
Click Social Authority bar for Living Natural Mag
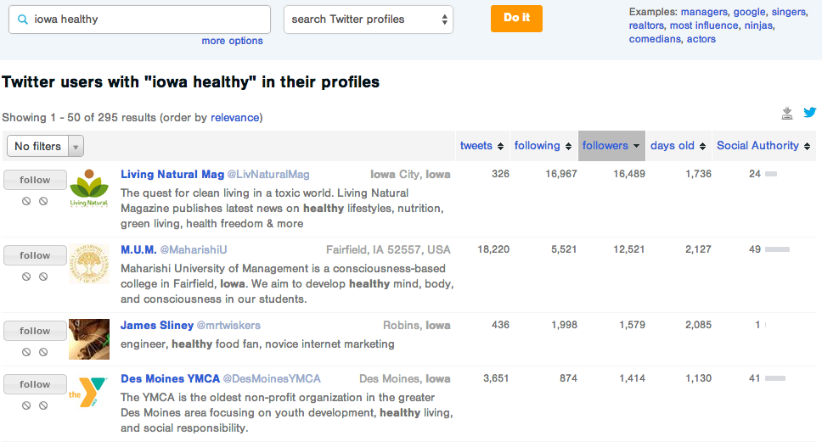[x=771, y=174]
